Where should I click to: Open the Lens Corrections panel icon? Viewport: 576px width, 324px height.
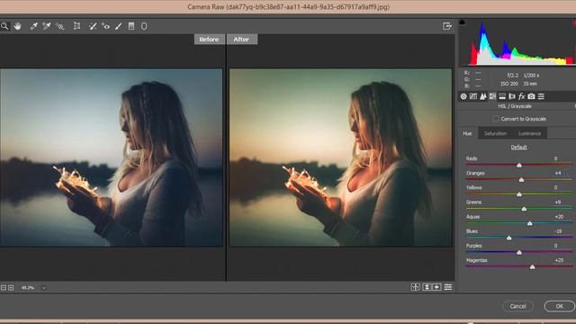[x=512, y=96]
